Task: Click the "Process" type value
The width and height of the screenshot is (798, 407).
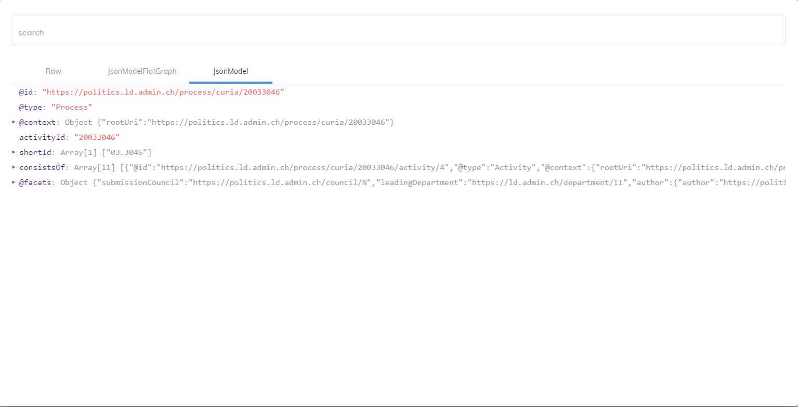Action: tap(72, 107)
